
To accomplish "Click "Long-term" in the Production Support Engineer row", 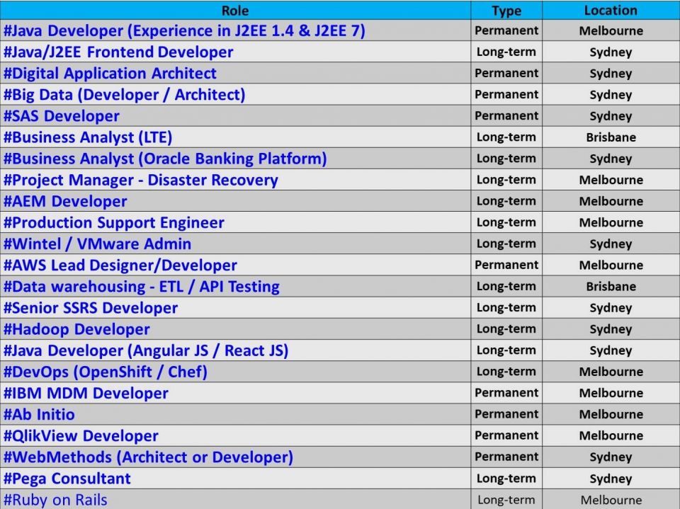I will click(x=506, y=222).
